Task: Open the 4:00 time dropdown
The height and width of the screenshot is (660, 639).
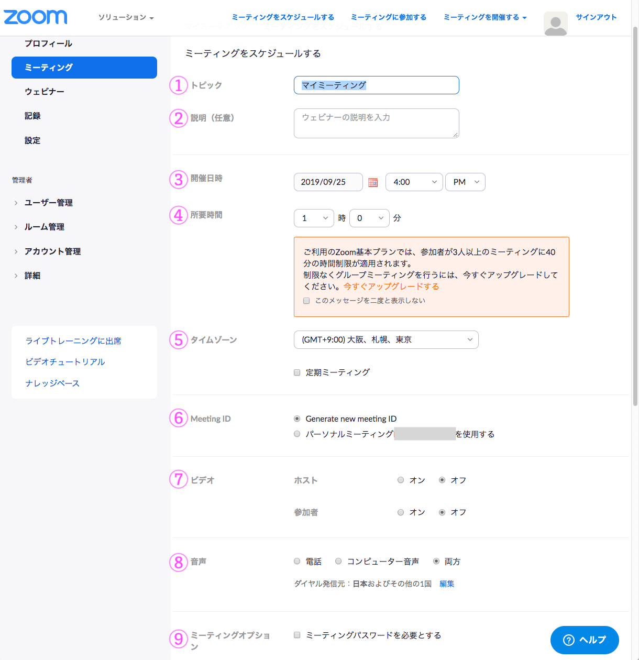Action: 414,182
